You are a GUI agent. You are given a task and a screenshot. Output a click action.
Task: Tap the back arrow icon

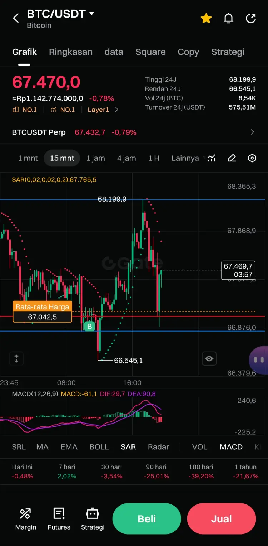point(16,18)
